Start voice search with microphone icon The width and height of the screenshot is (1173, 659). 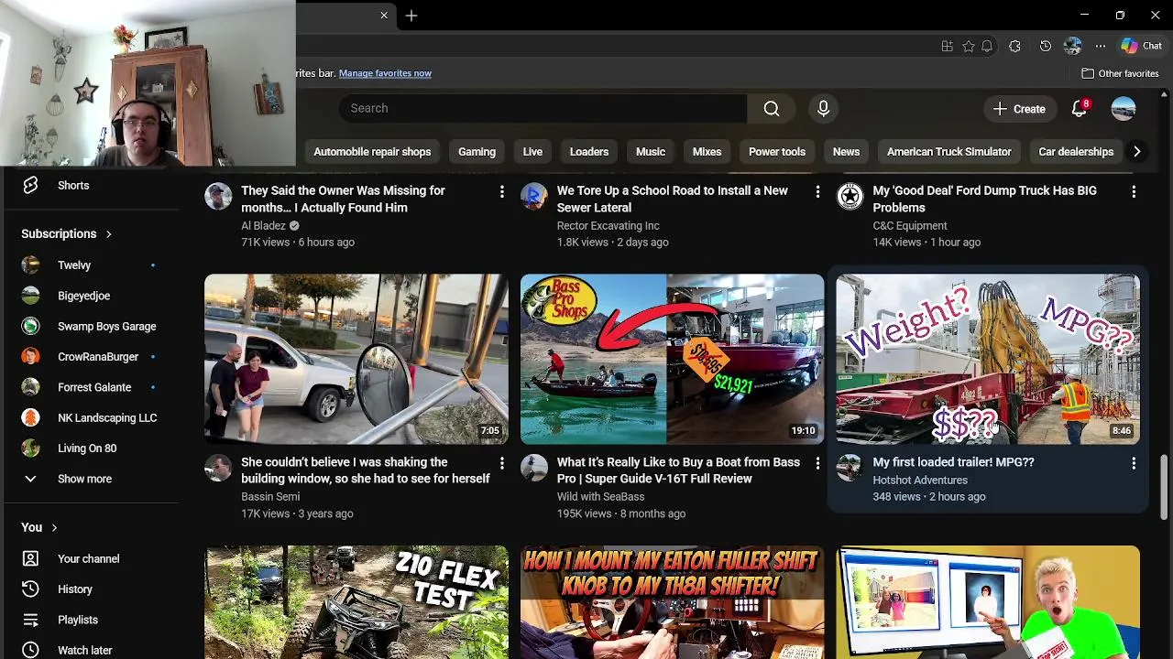(x=823, y=108)
